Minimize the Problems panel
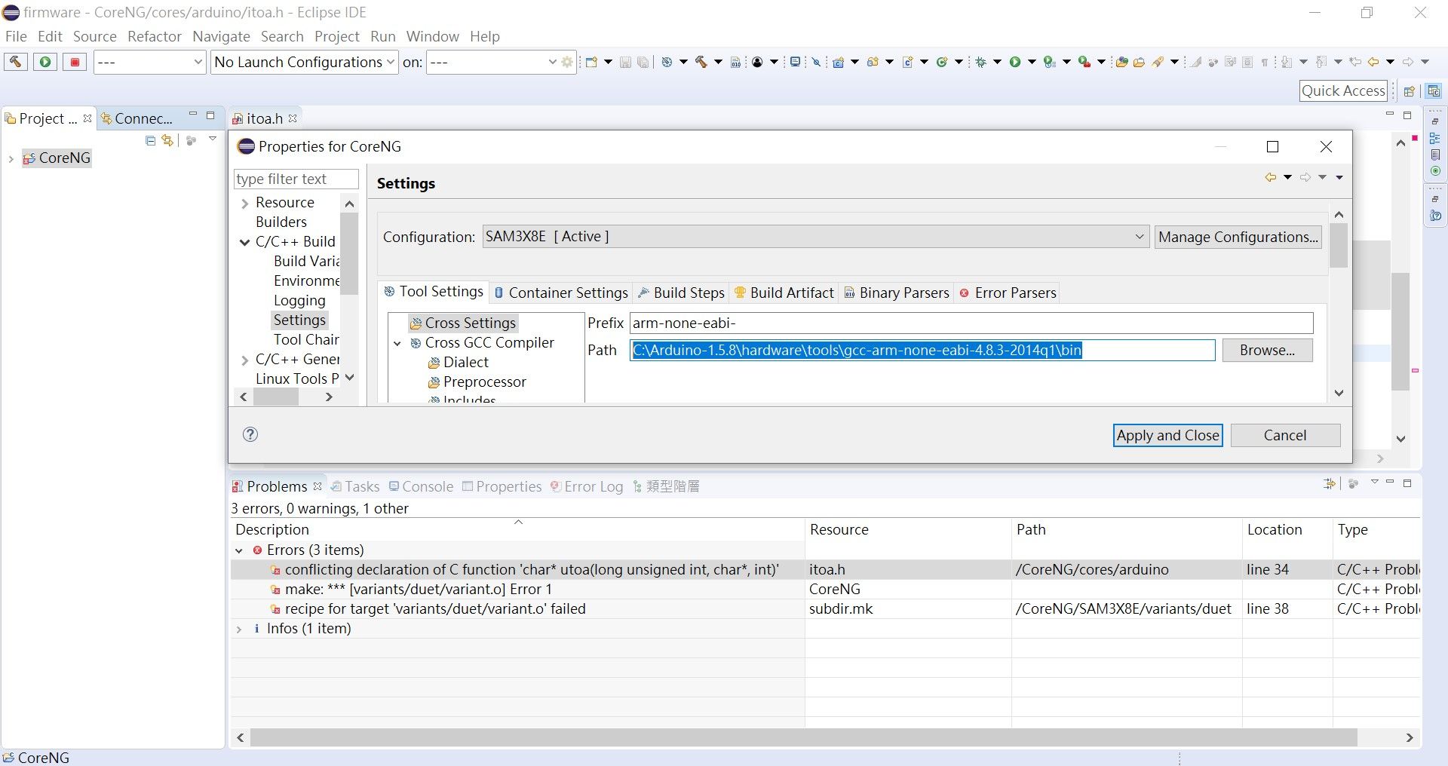 [1390, 482]
